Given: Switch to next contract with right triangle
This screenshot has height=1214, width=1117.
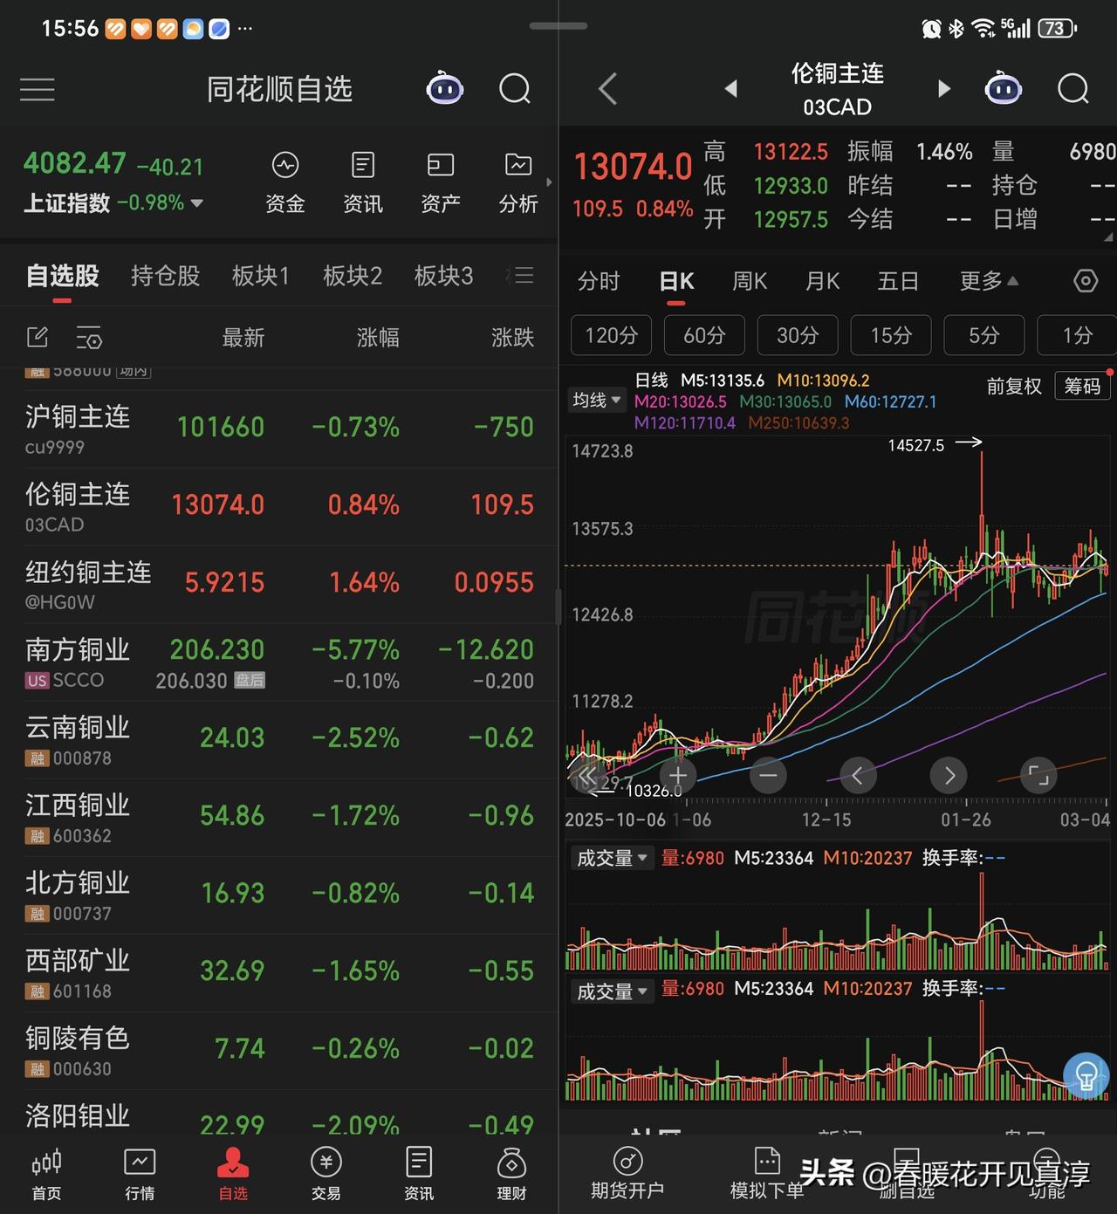Looking at the screenshot, I should 943,88.
